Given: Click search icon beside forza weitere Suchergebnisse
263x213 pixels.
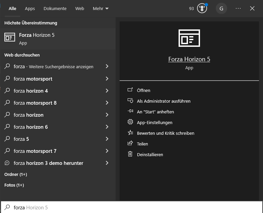Looking at the screenshot, I should pyautogui.click(x=7, y=66).
